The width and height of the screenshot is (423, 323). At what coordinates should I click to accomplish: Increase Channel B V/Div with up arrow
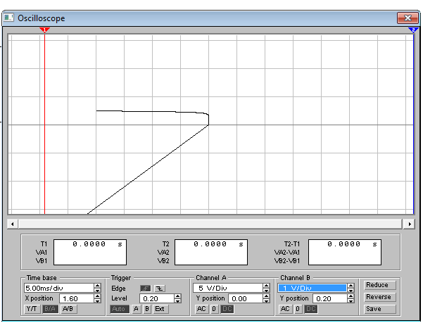point(351,286)
